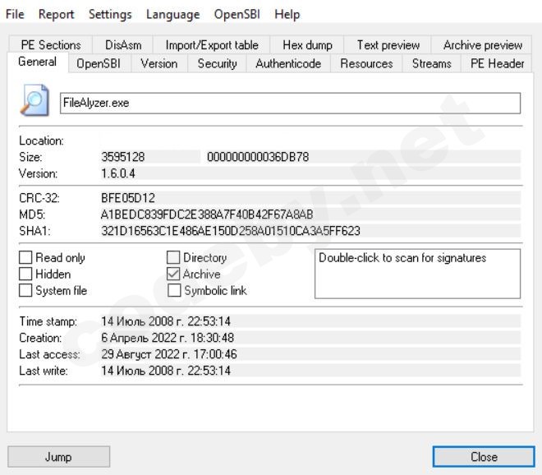Toggle the System file checkbox

pos(25,291)
